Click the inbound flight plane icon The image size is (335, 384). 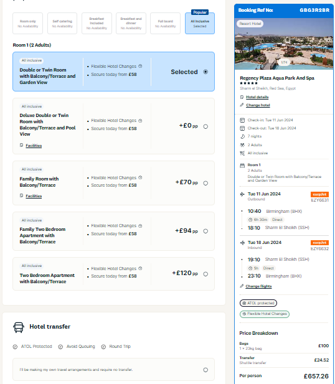242,243
